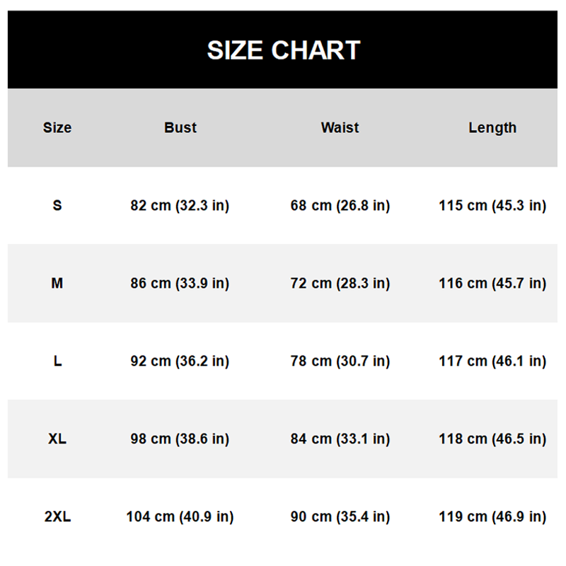The width and height of the screenshot is (566, 566).
Task: Click length value 115 cm (45.3 in)
Action: pos(492,206)
